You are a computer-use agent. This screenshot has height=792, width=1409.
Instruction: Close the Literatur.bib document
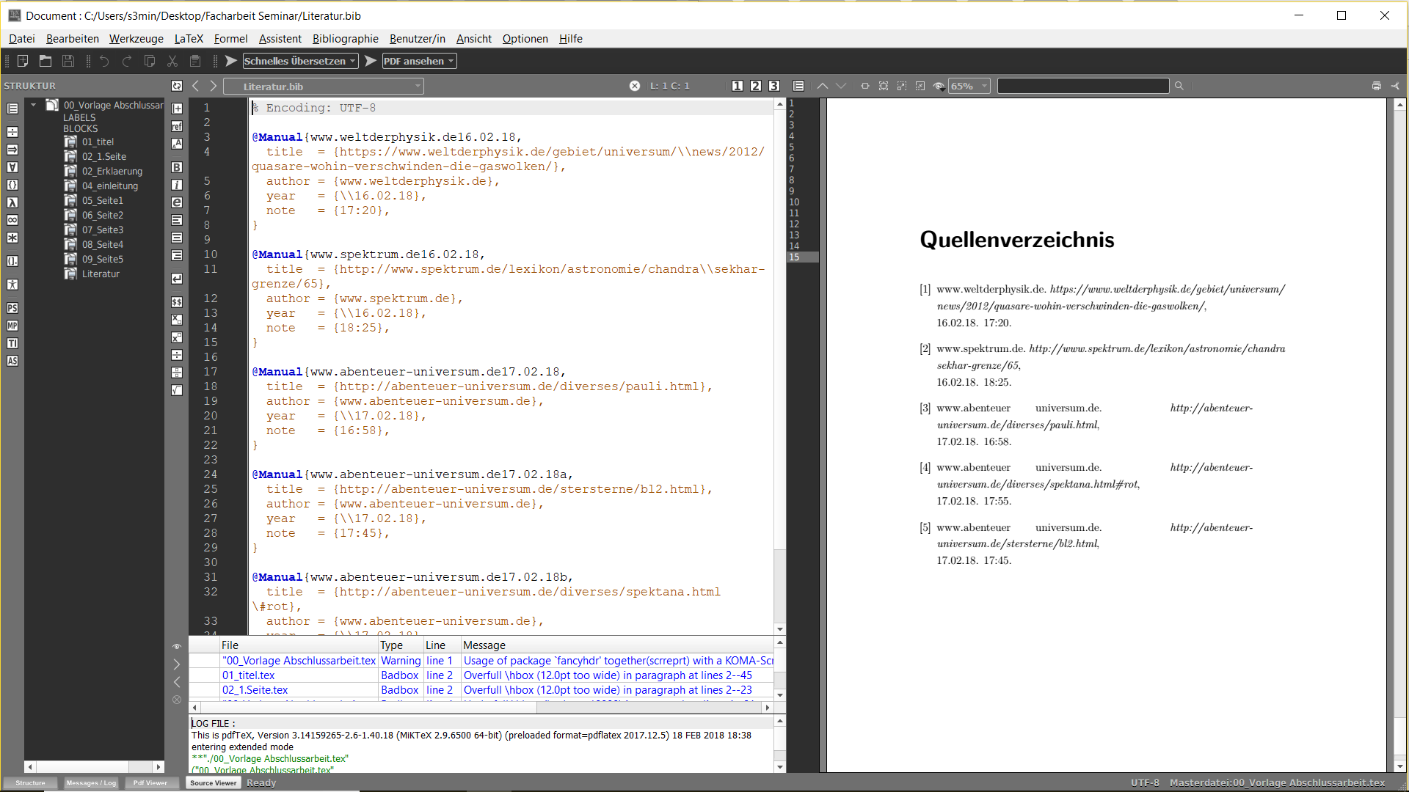(x=635, y=86)
